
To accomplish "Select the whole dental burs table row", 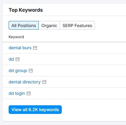I will pyautogui.click(x=64, y=48).
